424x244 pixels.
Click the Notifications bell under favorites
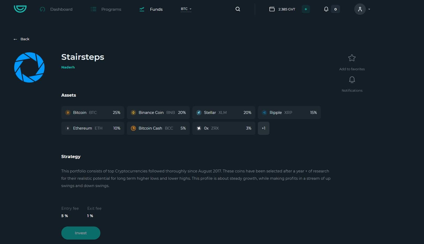click(352, 80)
